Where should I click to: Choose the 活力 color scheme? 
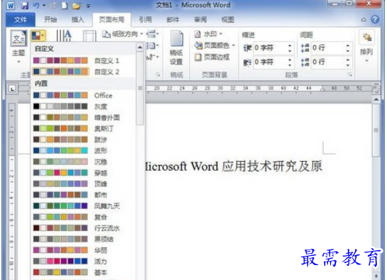coord(83,262)
